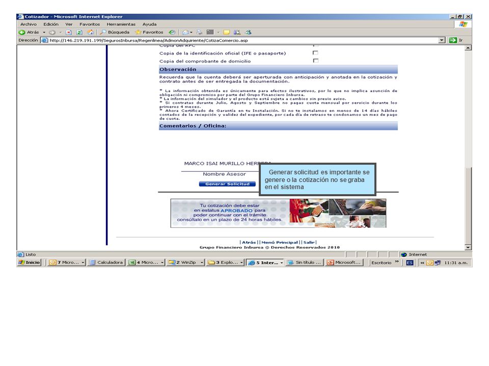Screen dimensions: 489x366
Task: Go to the Home page icon
Action: click(x=91, y=33)
